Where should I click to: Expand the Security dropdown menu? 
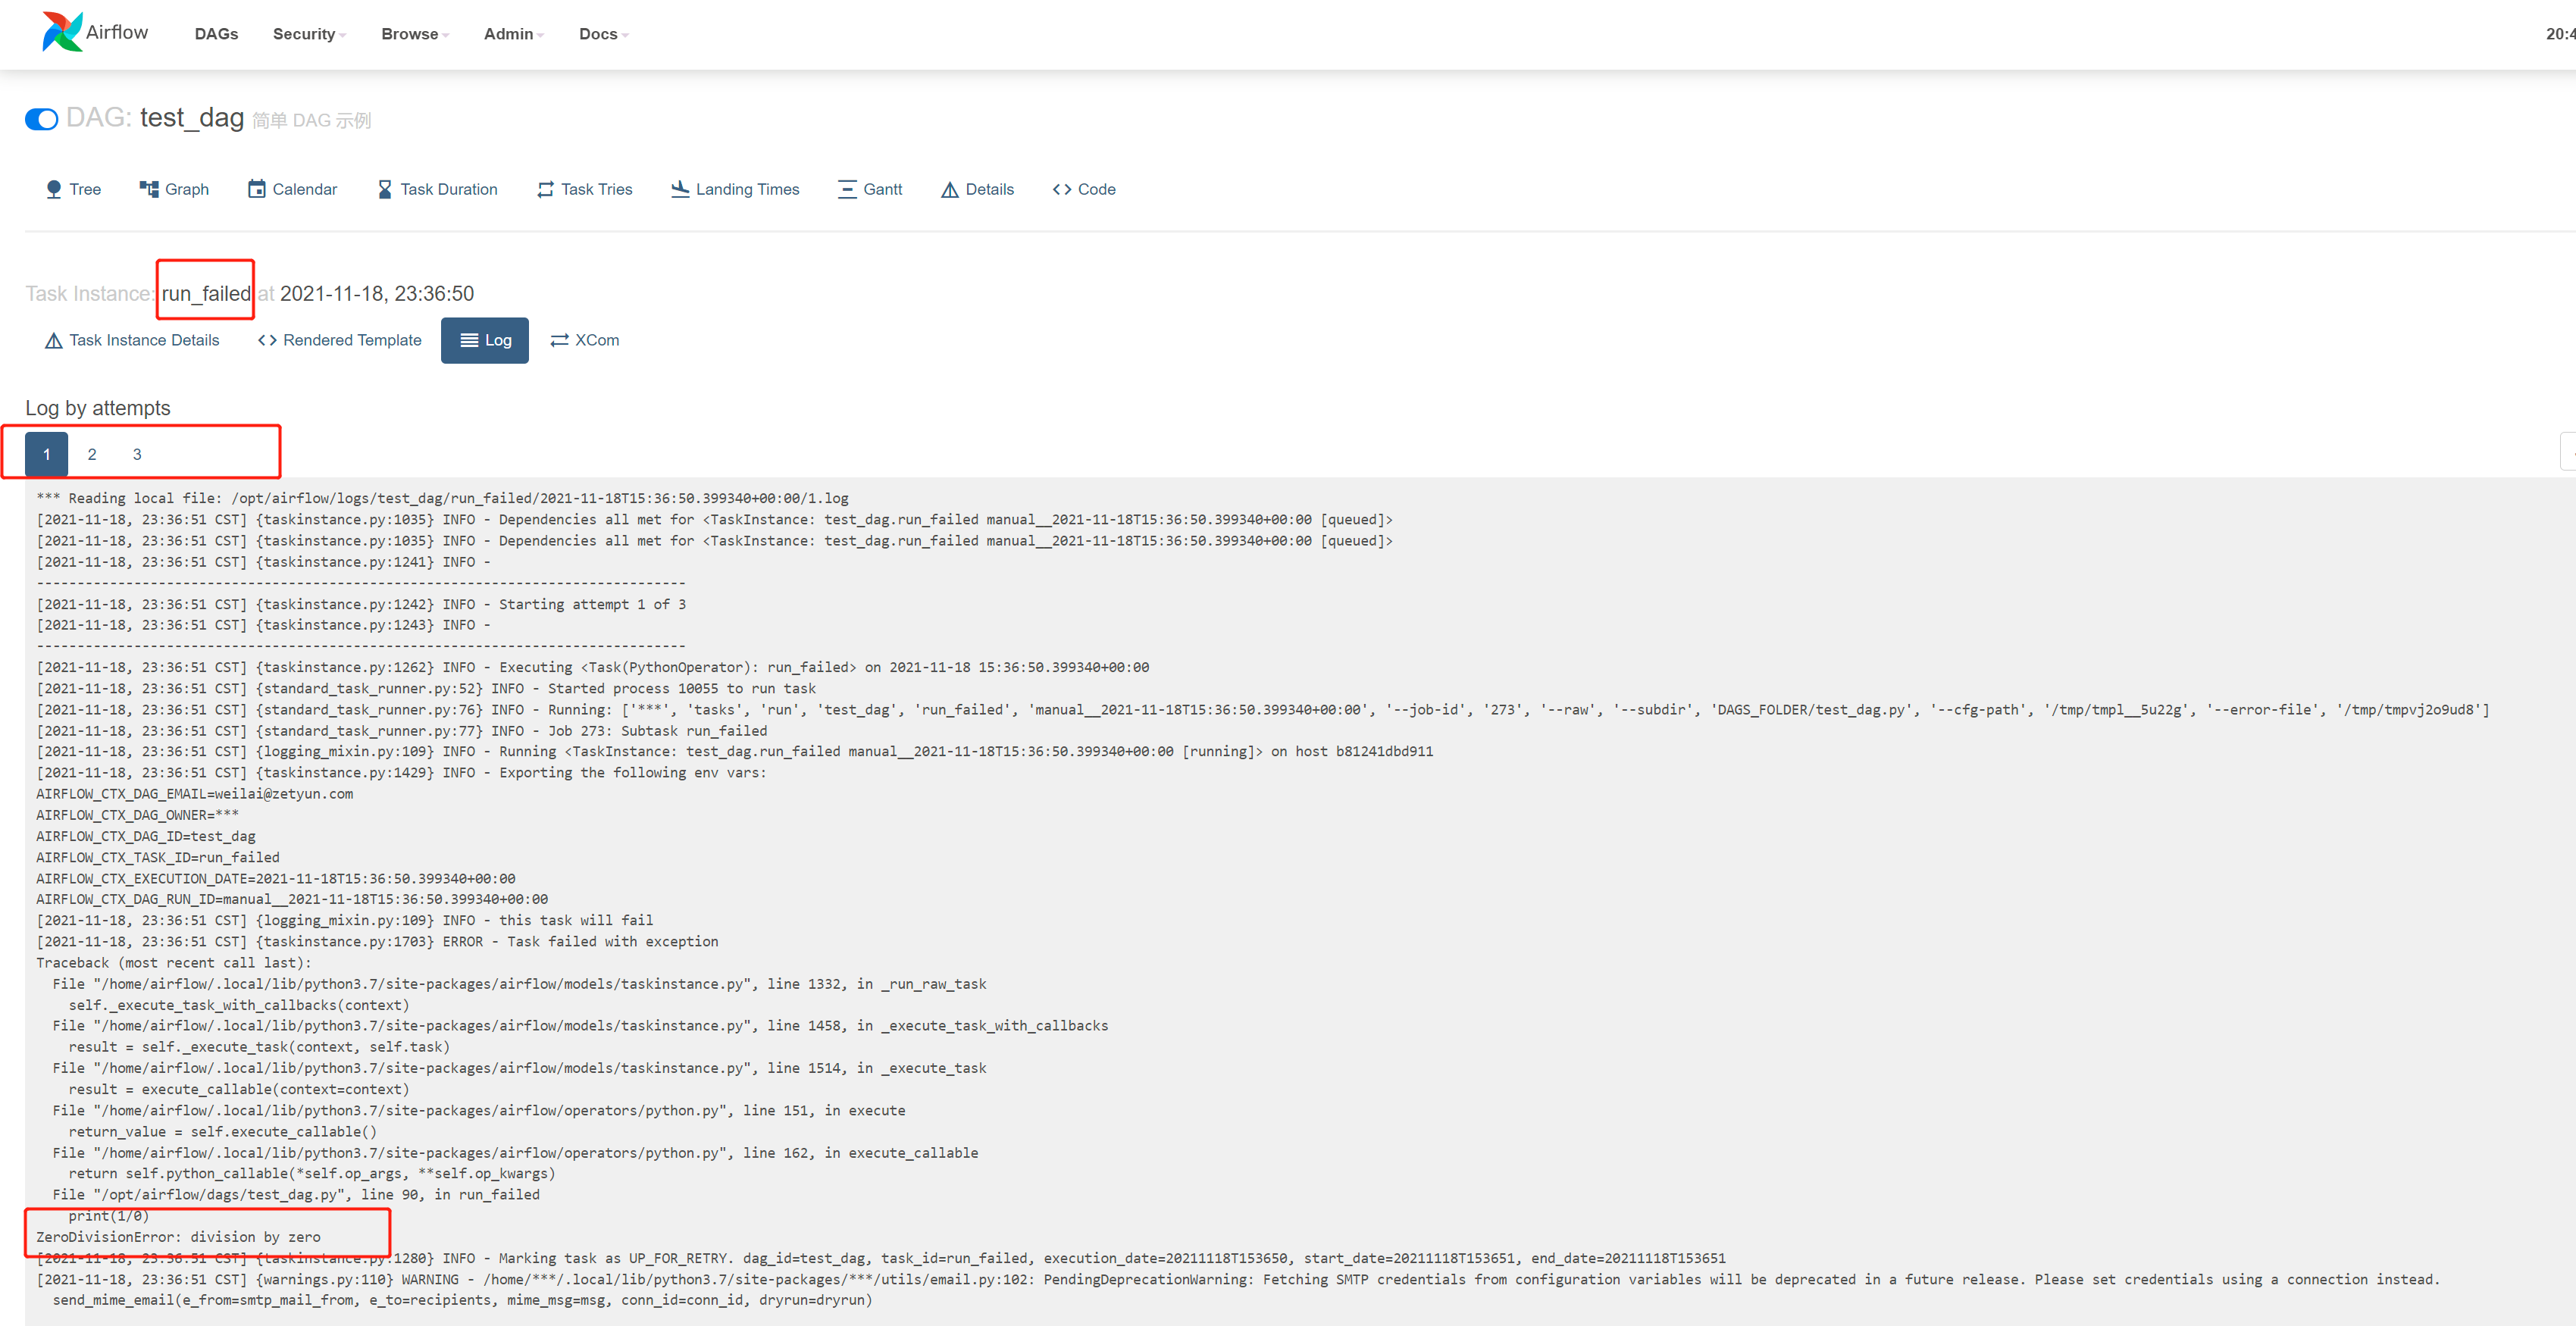pos(309,34)
